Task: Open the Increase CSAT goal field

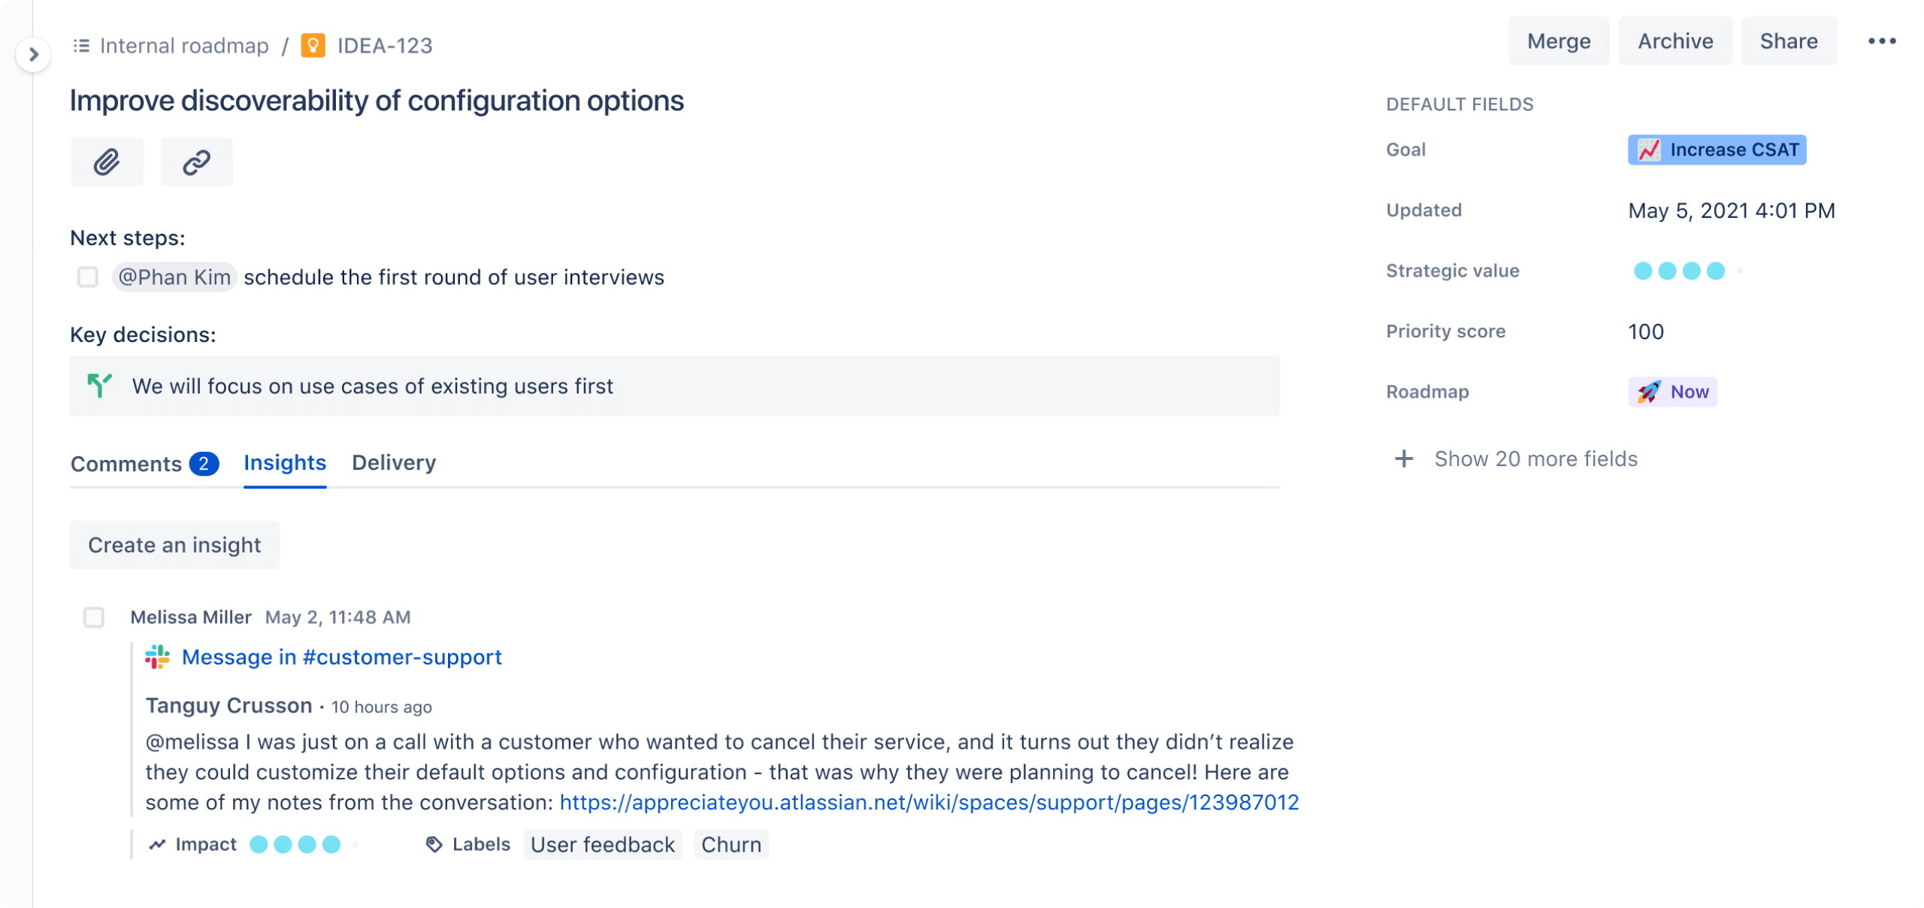Action: click(1717, 150)
